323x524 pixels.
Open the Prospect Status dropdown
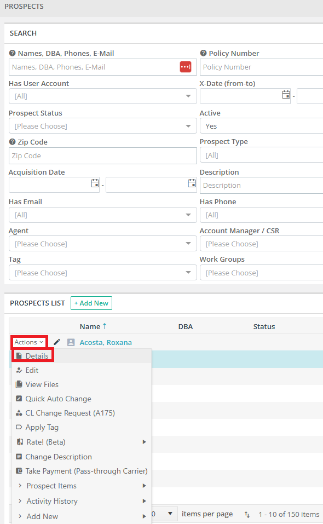[102, 126]
